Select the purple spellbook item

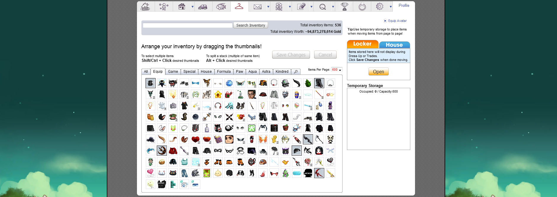pos(218,139)
